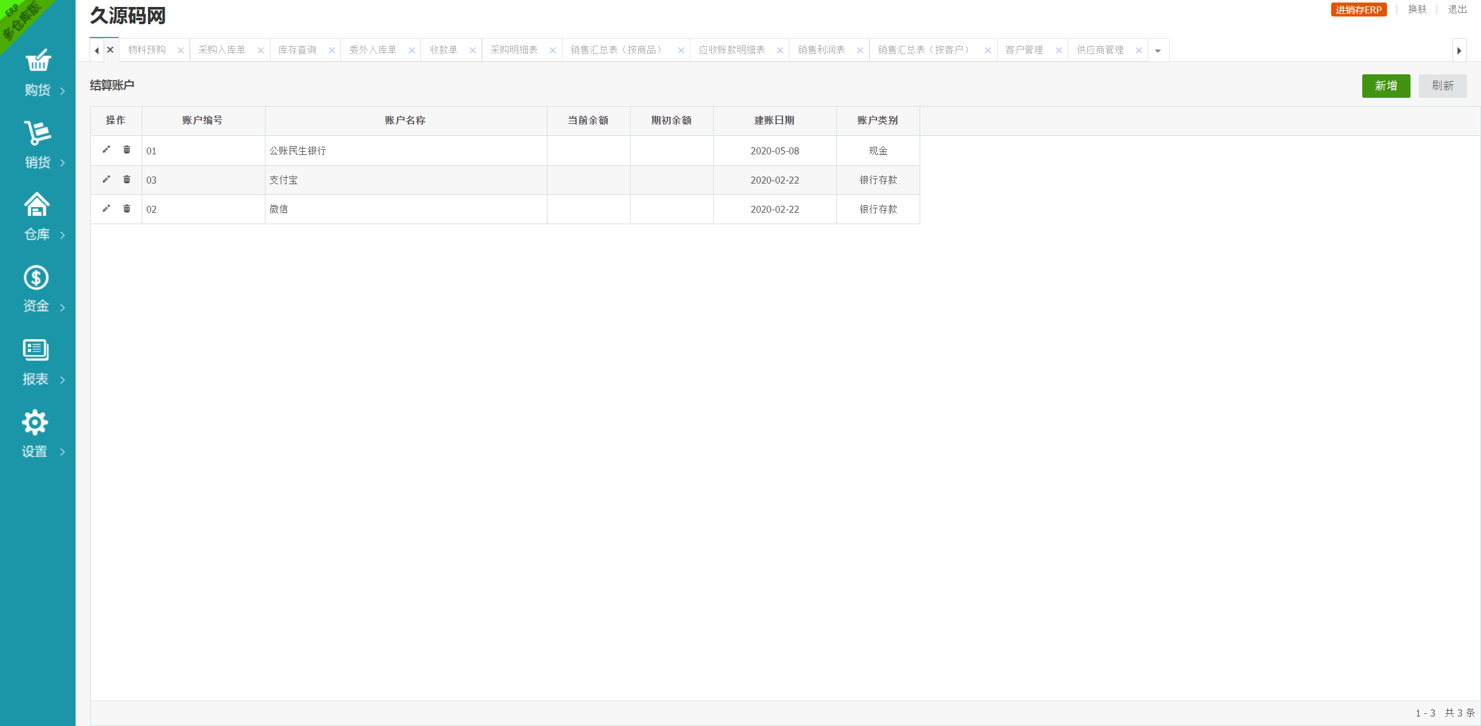Click the 退出 logout link
This screenshot has width=1481, height=726.
[1457, 10]
